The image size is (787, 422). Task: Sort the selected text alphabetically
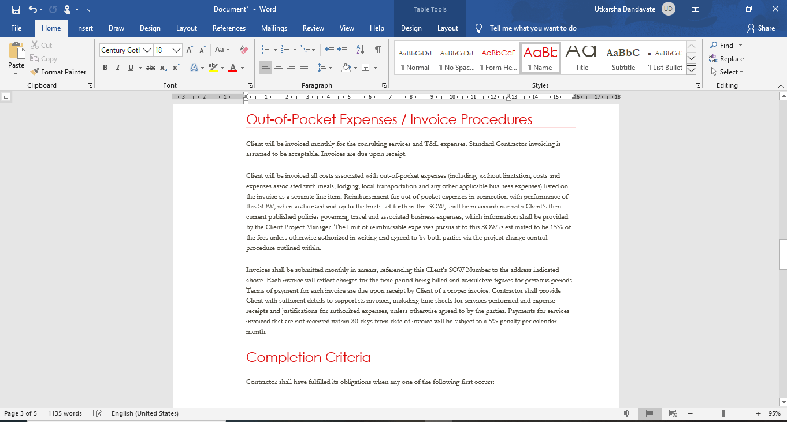(359, 50)
